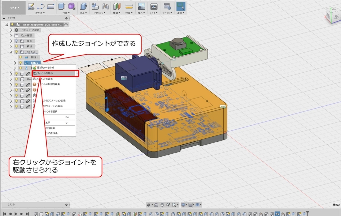341x216 pixels.
Task: Jump to timeline start button
Action: [x=4, y=214]
